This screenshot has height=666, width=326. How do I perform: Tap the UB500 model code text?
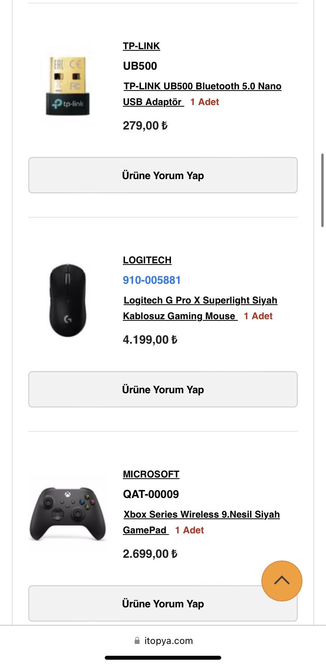point(140,66)
